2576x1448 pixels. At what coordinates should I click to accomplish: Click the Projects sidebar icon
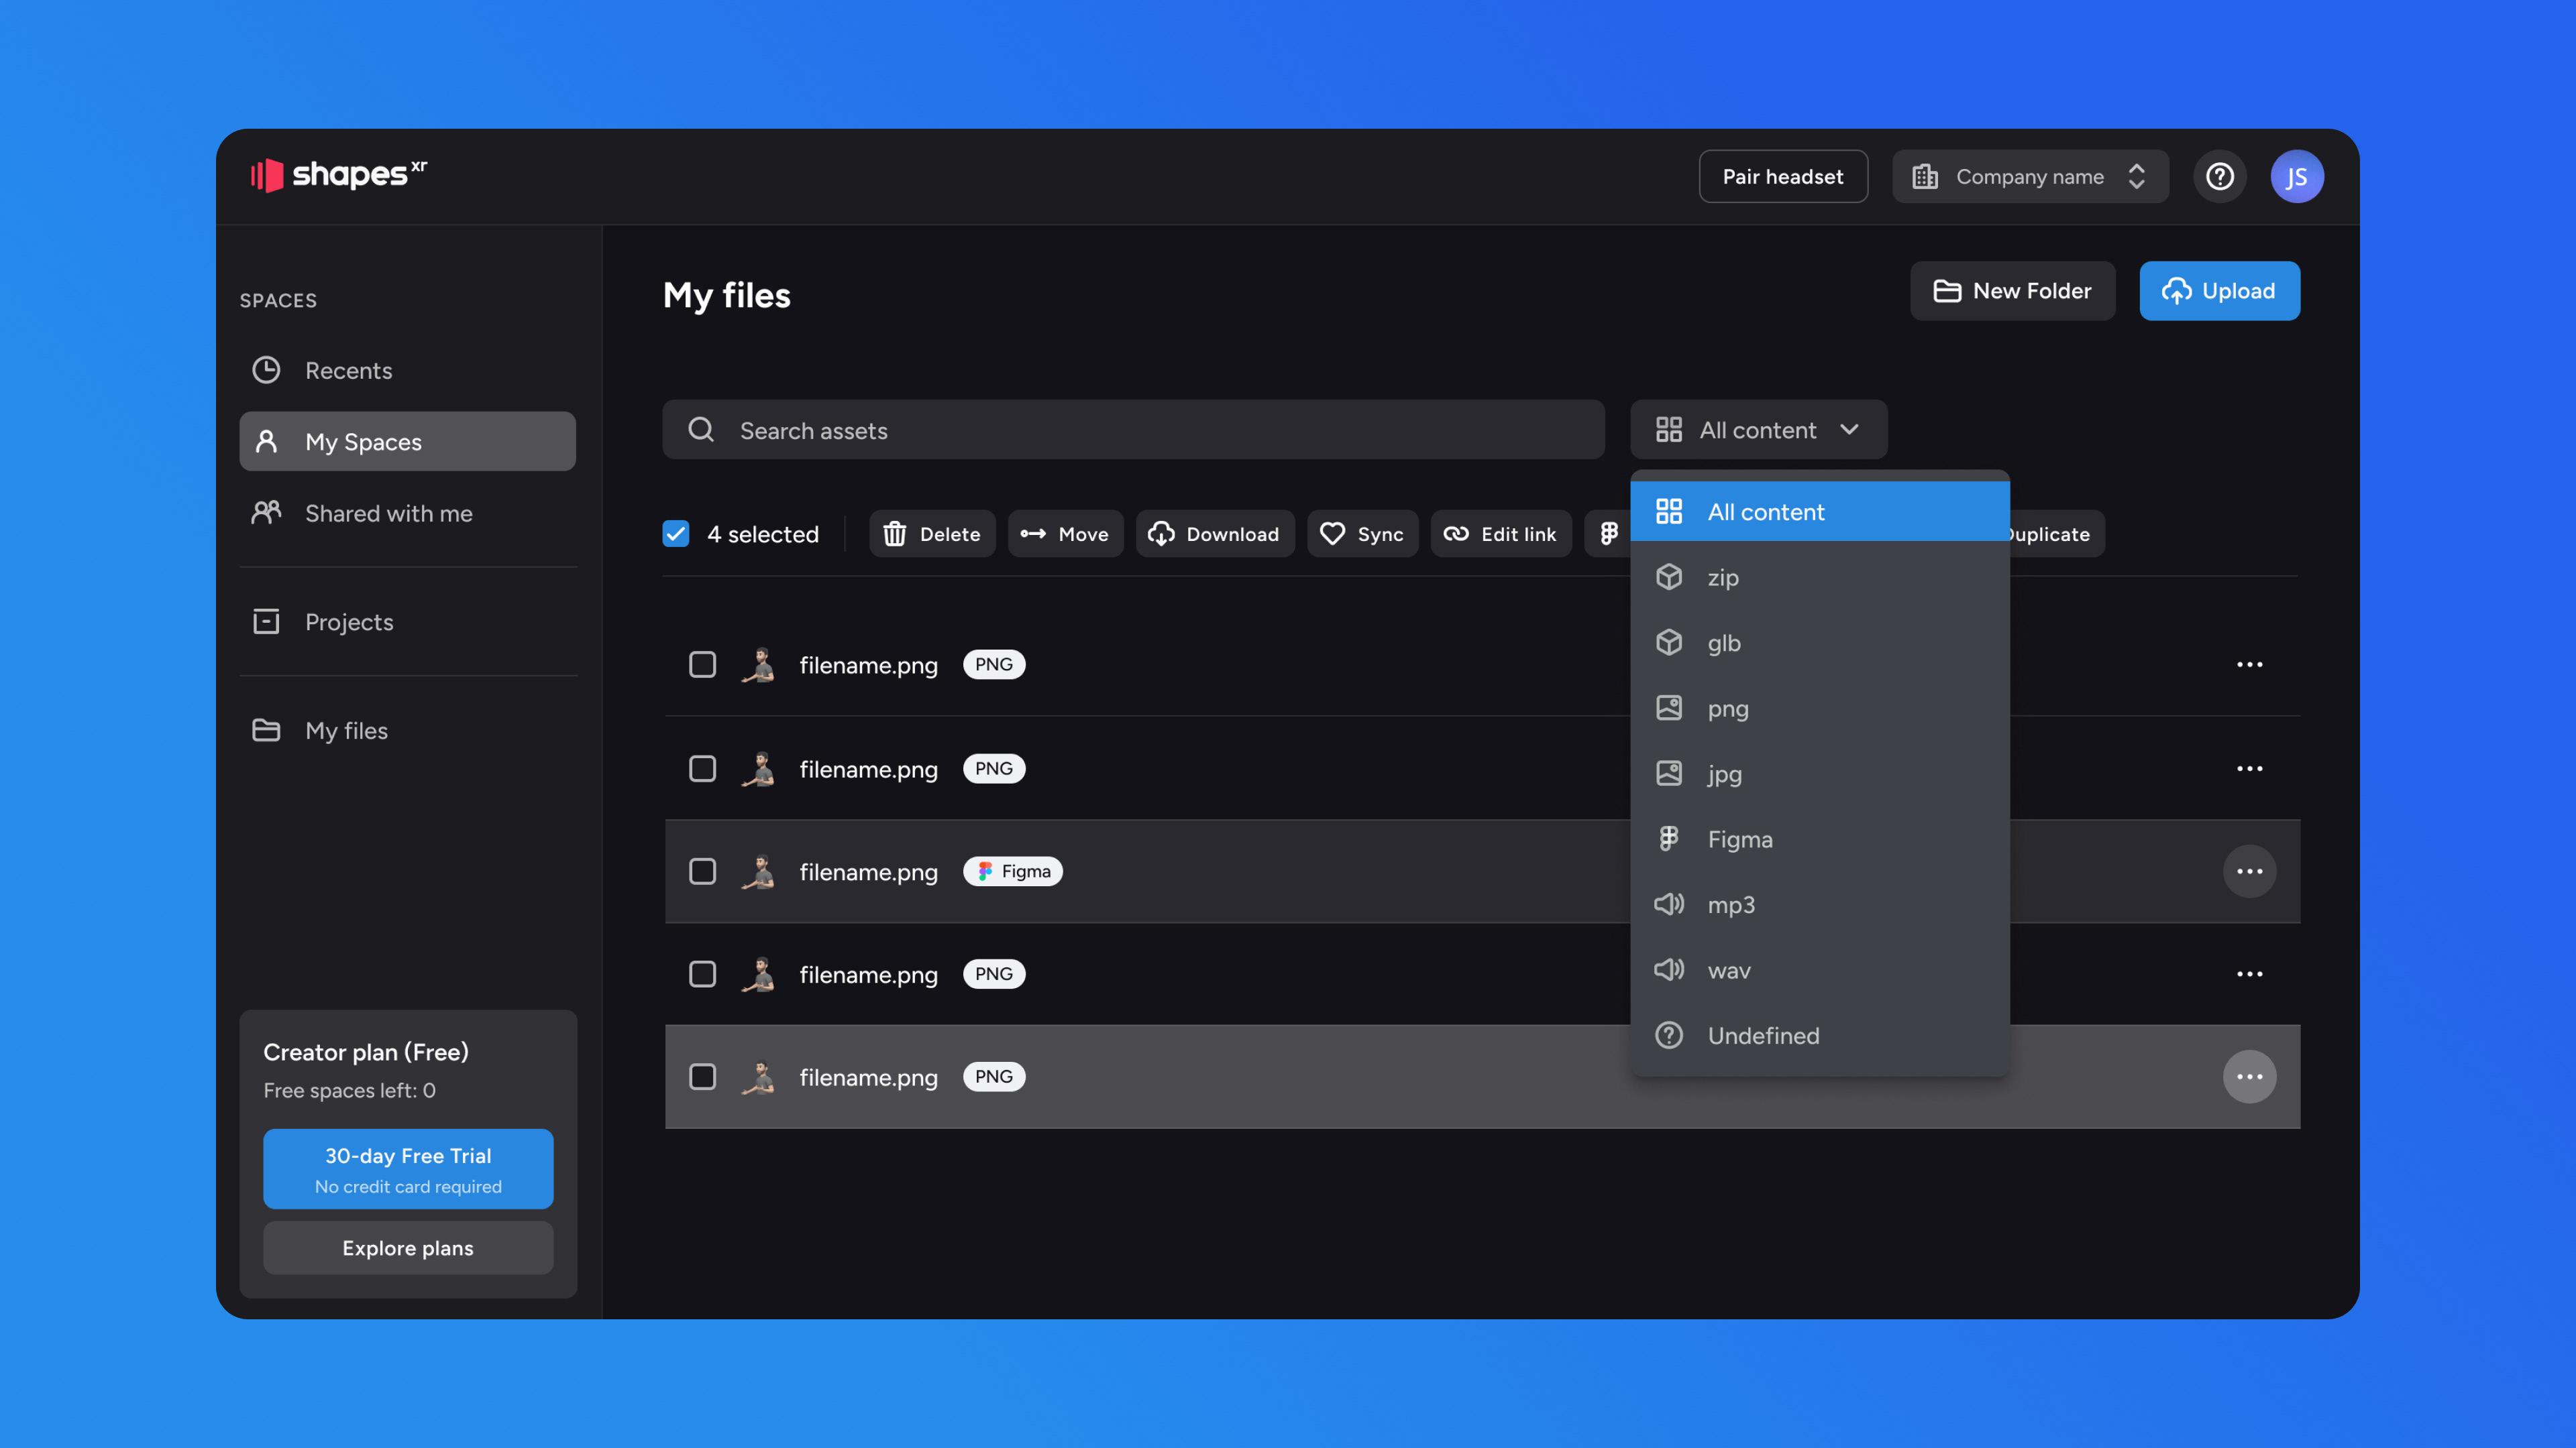click(266, 621)
